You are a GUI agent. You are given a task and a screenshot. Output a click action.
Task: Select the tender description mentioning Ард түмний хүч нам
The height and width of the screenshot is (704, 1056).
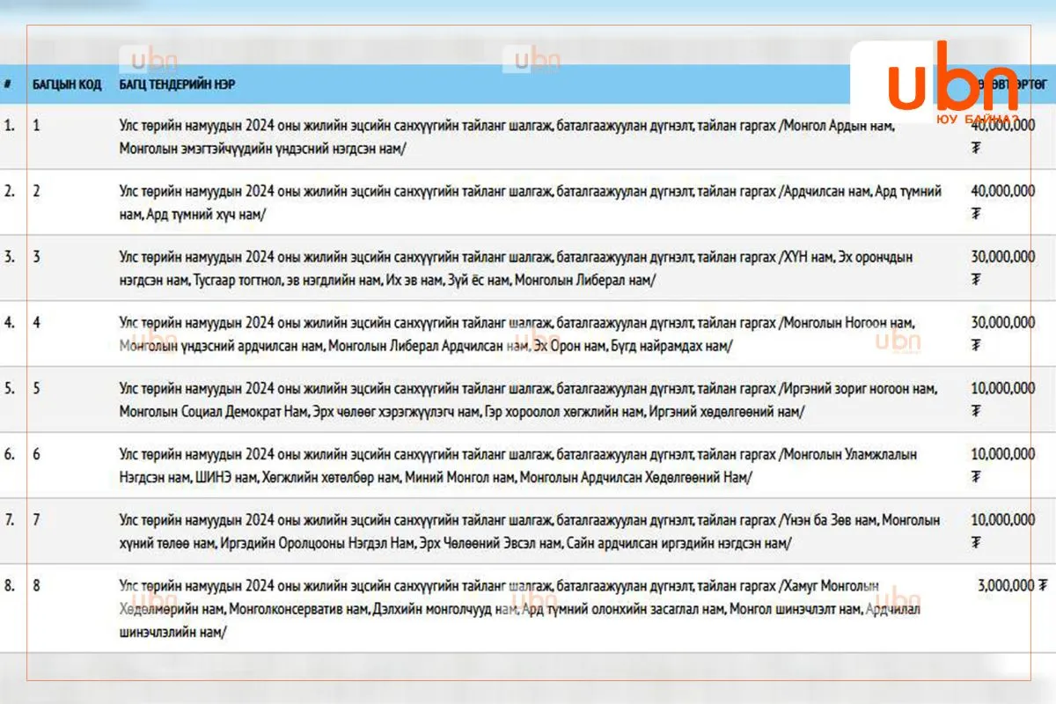point(531,202)
